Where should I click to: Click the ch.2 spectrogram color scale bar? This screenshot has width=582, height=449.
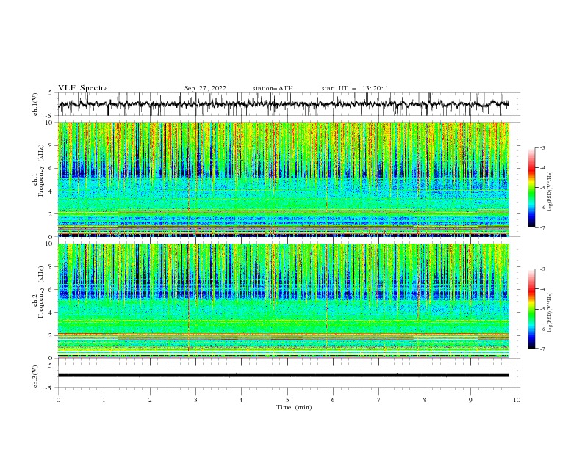point(531,309)
